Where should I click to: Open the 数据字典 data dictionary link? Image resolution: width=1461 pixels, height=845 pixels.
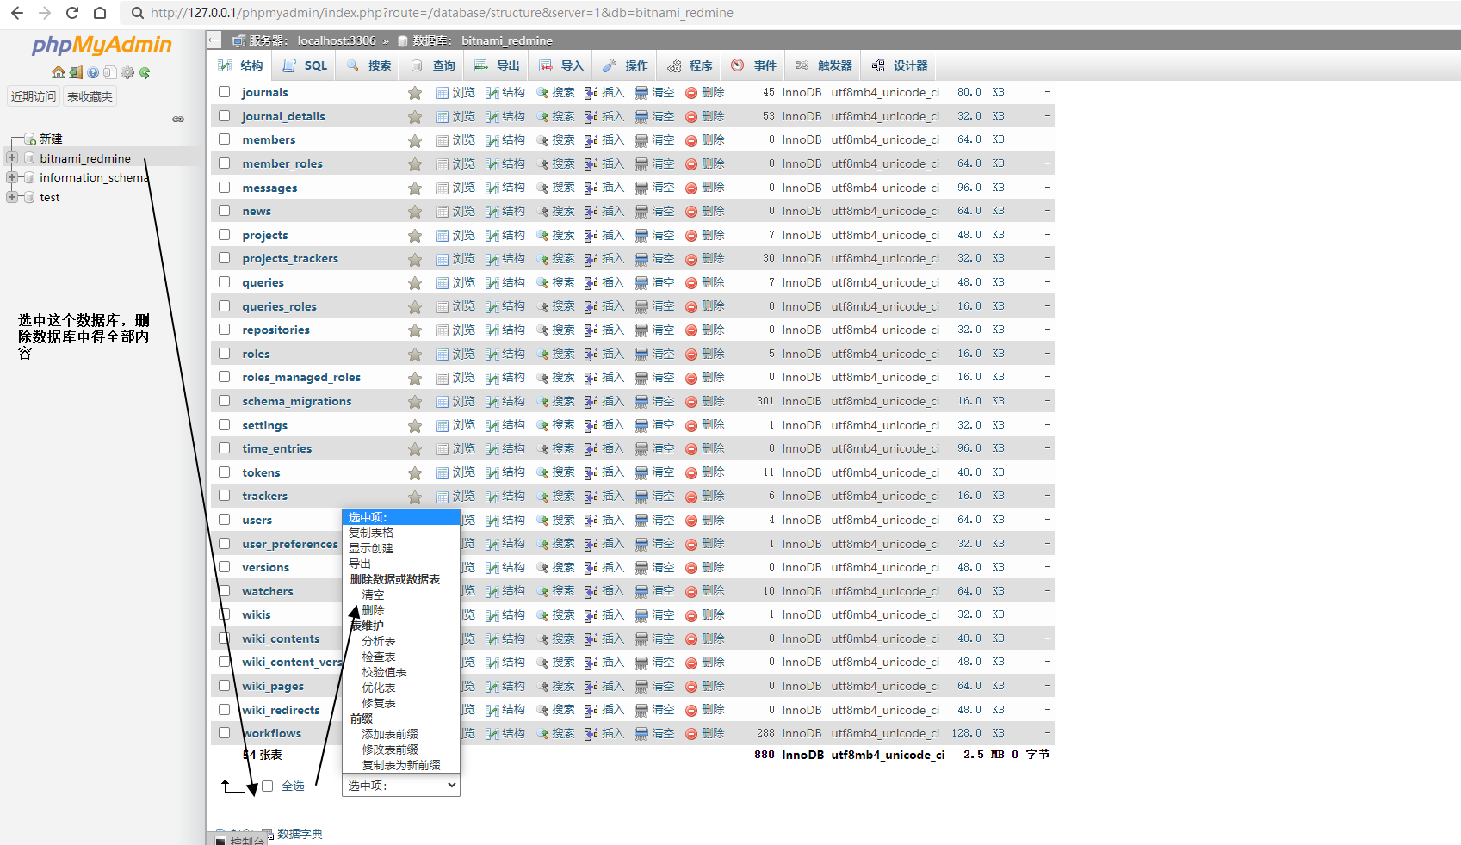pyautogui.click(x=300, y=834)
